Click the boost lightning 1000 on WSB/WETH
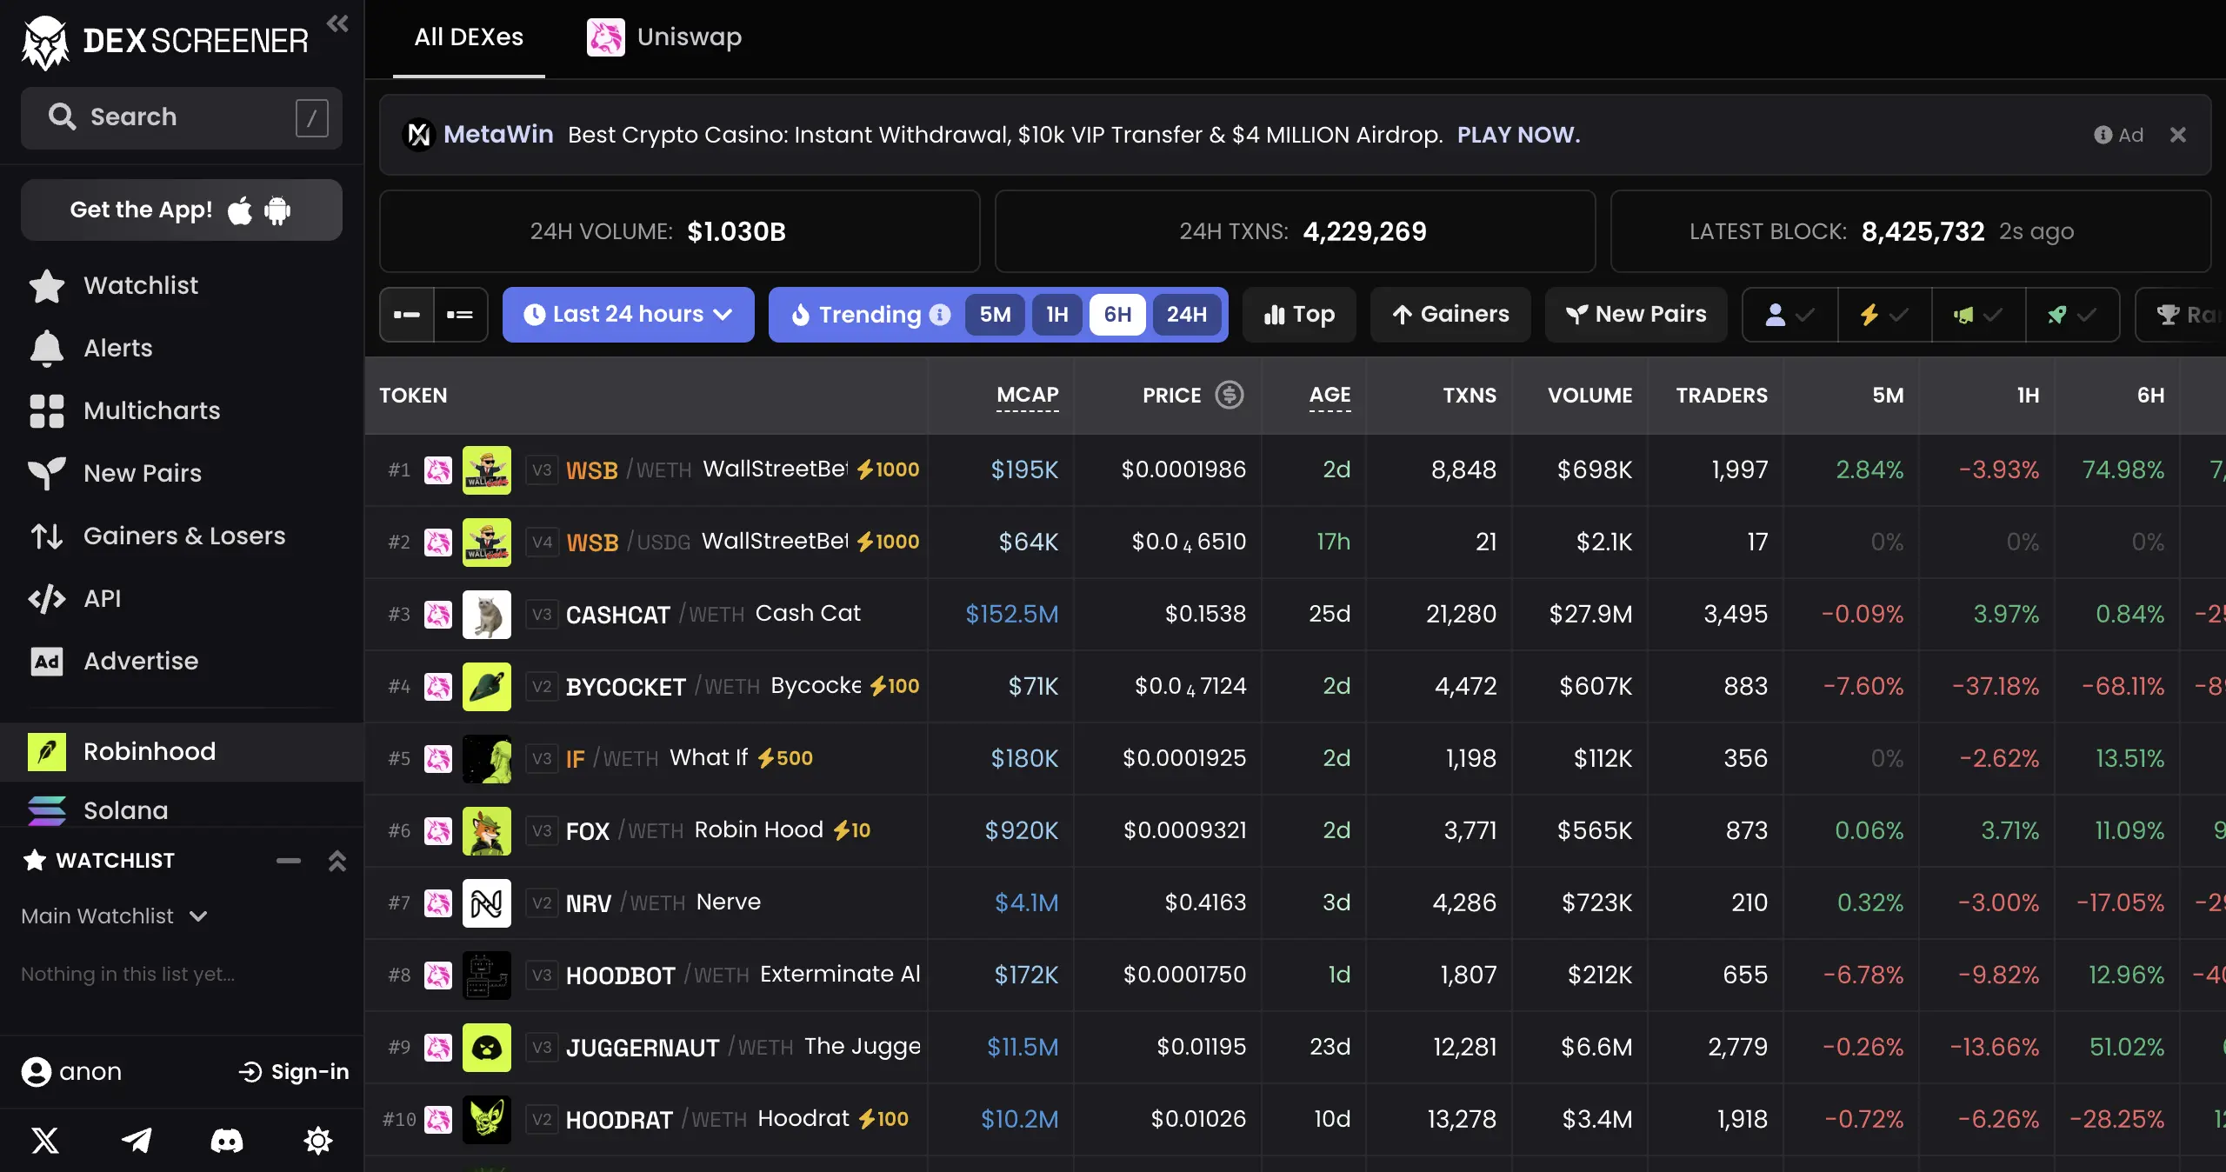The height and width of the screenshot is (1172, 2226). [x=888, y=469]
